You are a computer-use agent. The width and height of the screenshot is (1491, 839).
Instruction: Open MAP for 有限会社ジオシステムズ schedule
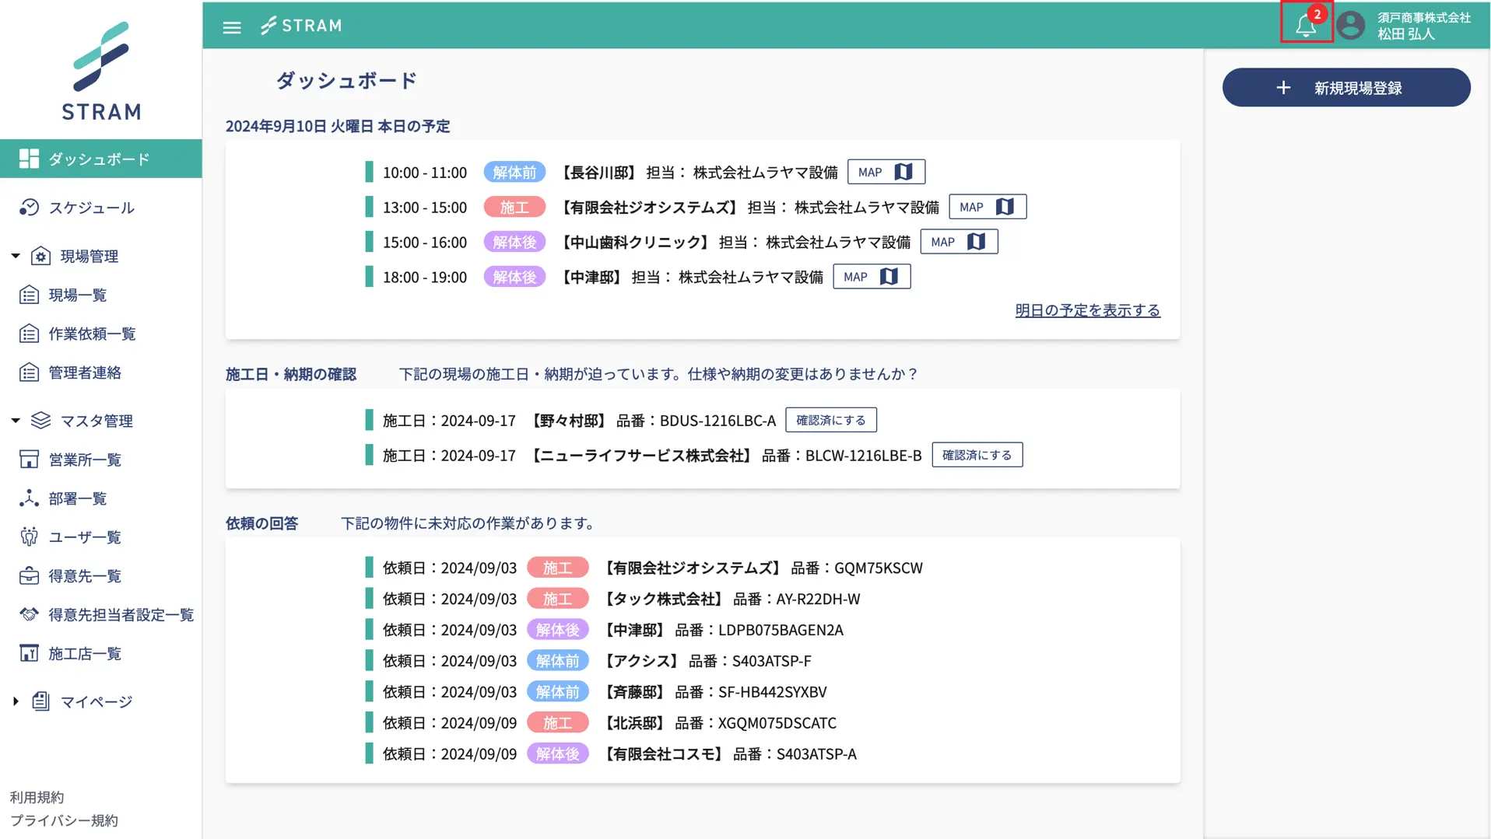pos(987,207)
